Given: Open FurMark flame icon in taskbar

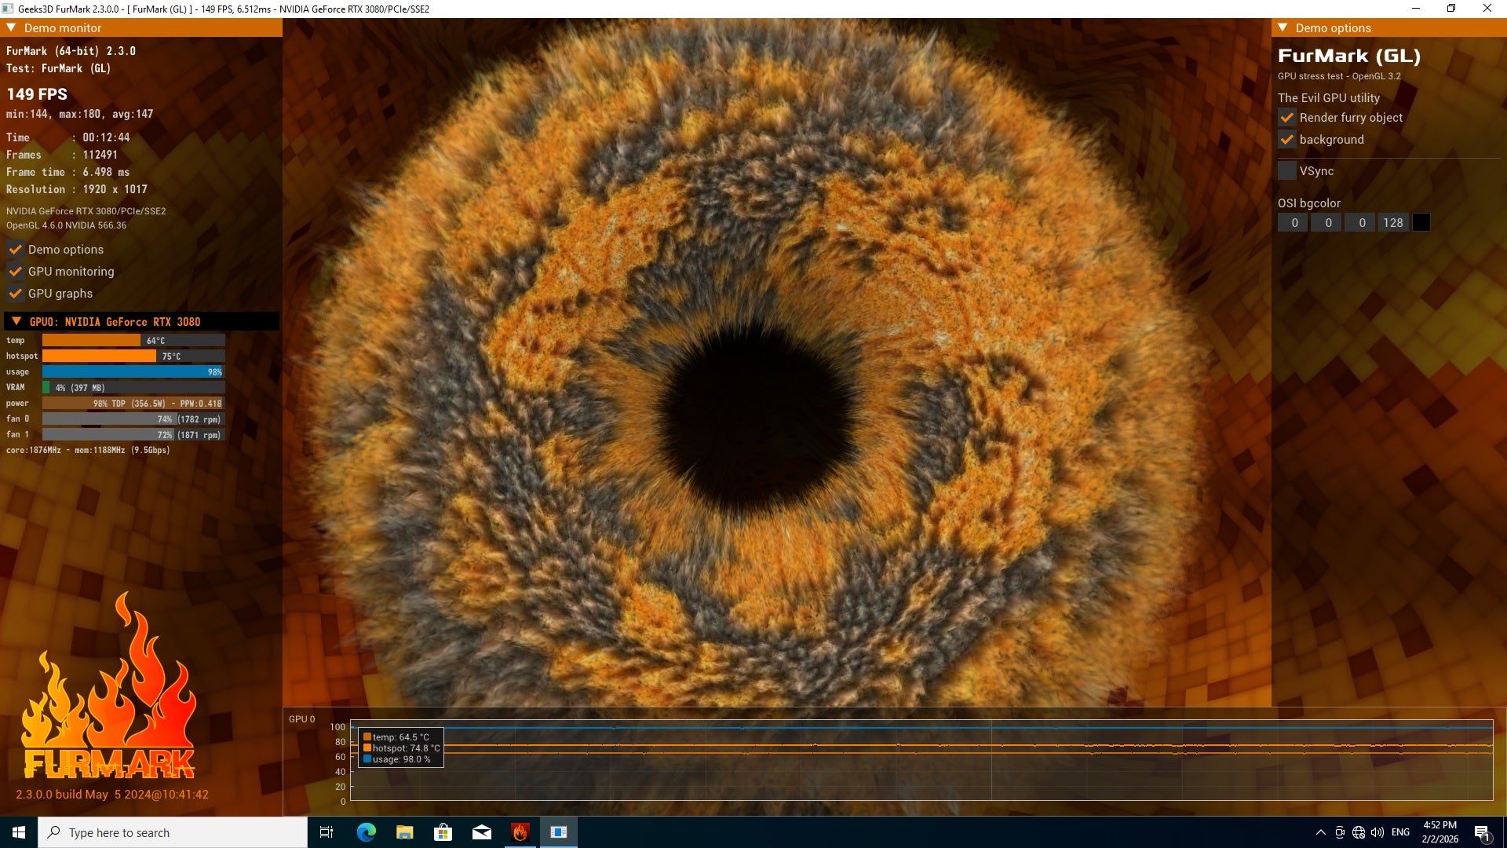Looking at the screenshot, I should point(520,832).
